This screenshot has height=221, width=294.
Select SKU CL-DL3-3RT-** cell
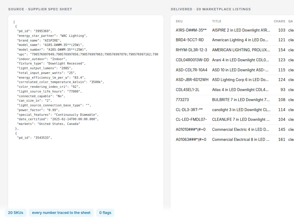189,110
